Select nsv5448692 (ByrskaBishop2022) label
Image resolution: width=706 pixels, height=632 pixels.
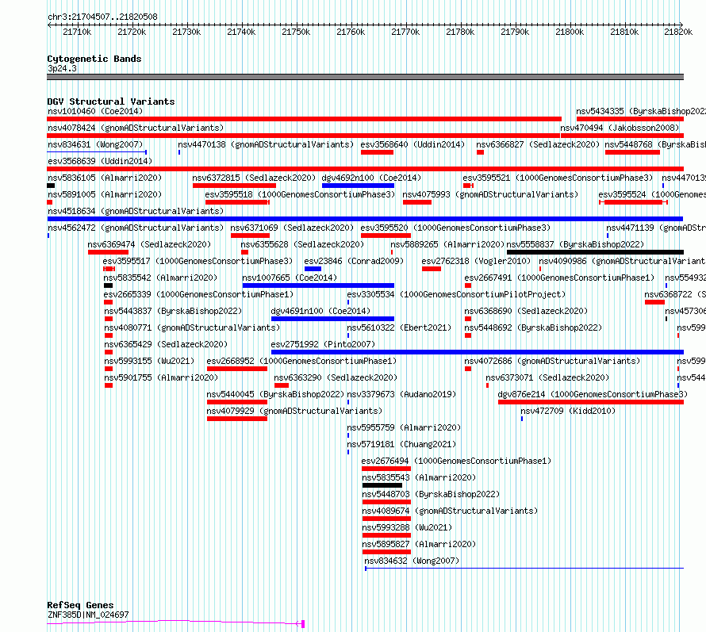click(x=533, y=327)
